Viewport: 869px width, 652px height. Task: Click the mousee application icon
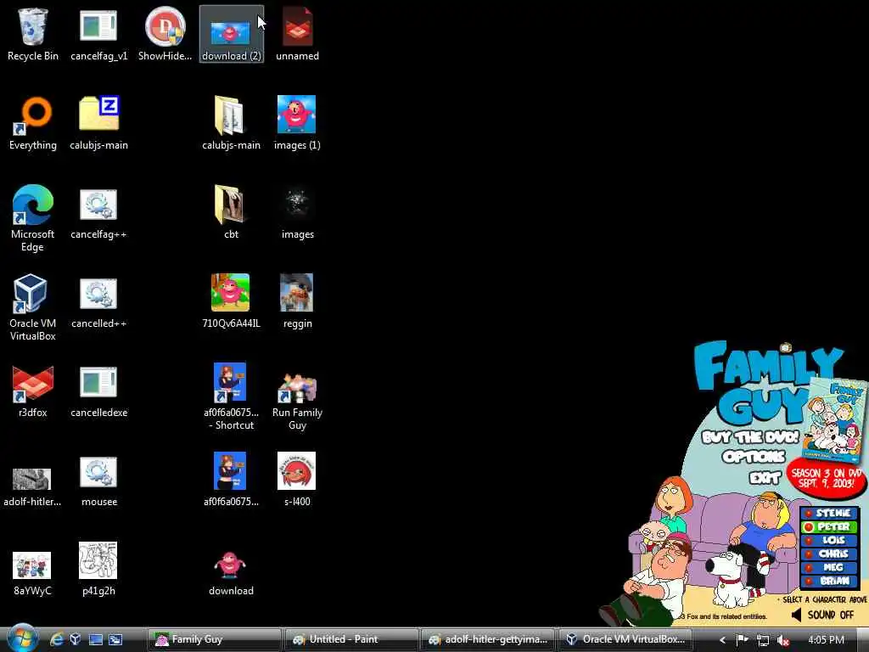[98, 481]
